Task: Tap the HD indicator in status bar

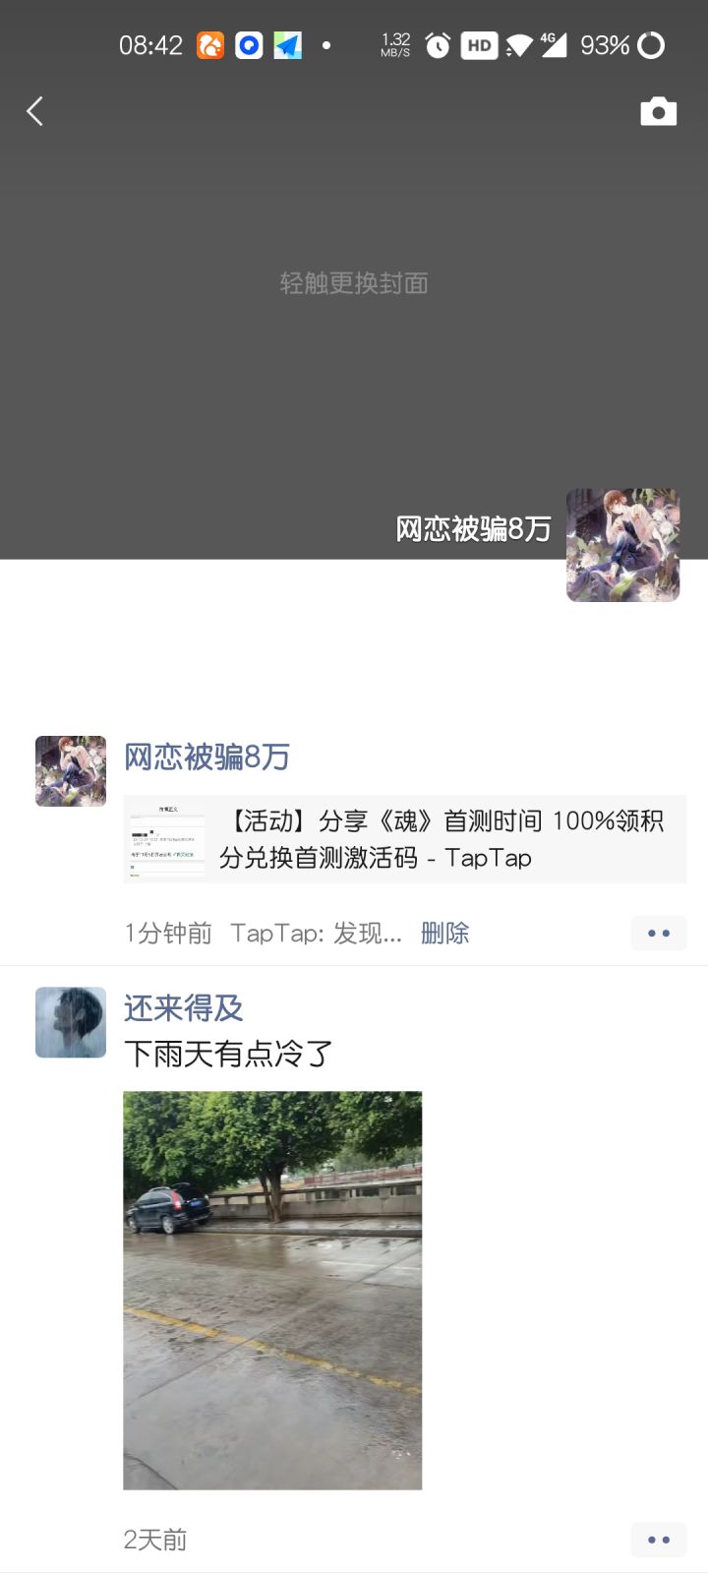Action: (x=479, y=45)
